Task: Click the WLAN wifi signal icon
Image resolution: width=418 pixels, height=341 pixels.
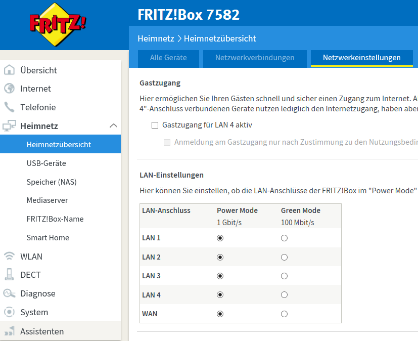Action: click(x=9, y=256)
